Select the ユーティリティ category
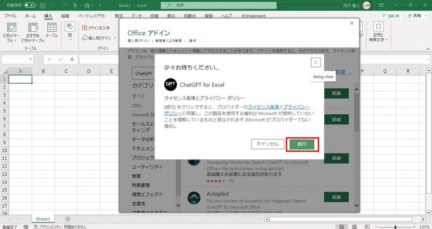432x229 pixels. [147, 167]
